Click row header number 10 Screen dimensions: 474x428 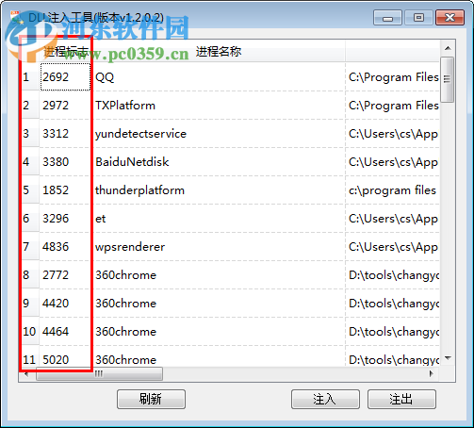click(30, 332)
